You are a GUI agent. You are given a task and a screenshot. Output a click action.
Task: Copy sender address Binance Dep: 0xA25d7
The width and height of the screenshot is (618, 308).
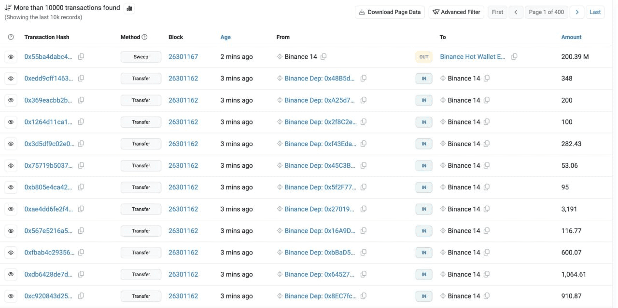(364, 100)
